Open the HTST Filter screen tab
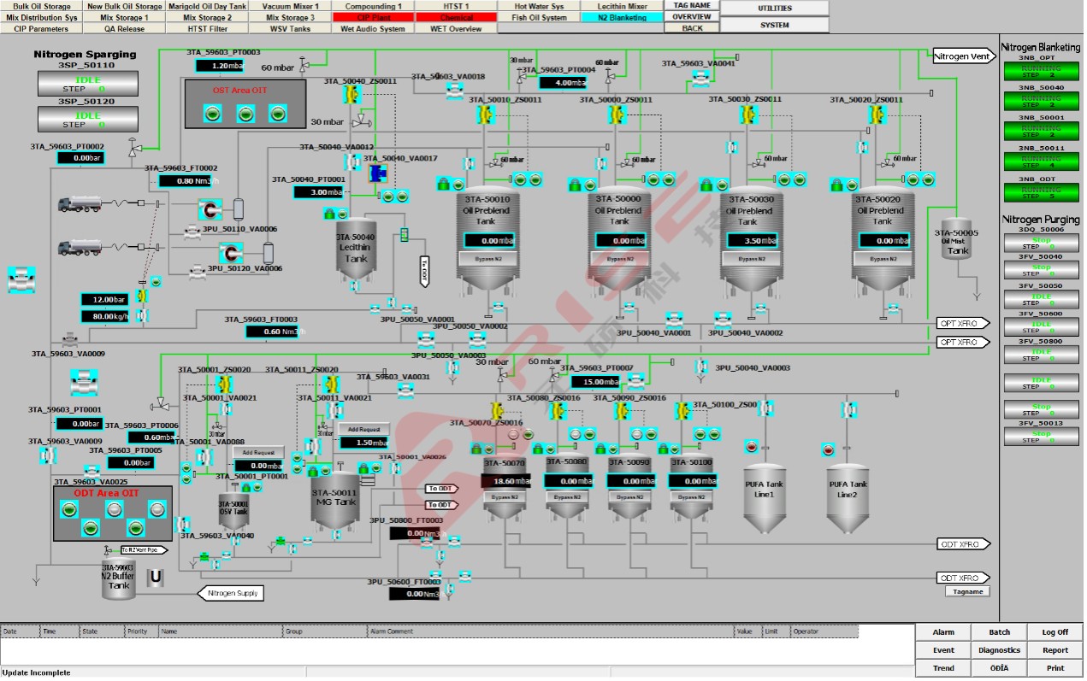 tap(208, 28)
